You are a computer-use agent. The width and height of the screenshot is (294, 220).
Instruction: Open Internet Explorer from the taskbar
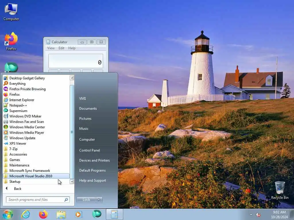[26, 214]
